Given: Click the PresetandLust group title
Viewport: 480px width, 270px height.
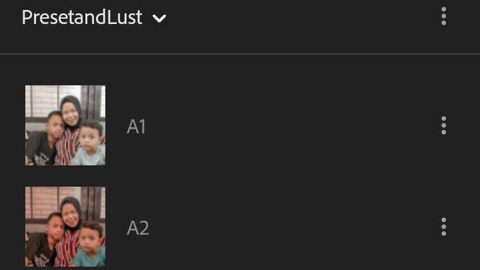Looking at the screenshot, I should click(x=82, y=17).
